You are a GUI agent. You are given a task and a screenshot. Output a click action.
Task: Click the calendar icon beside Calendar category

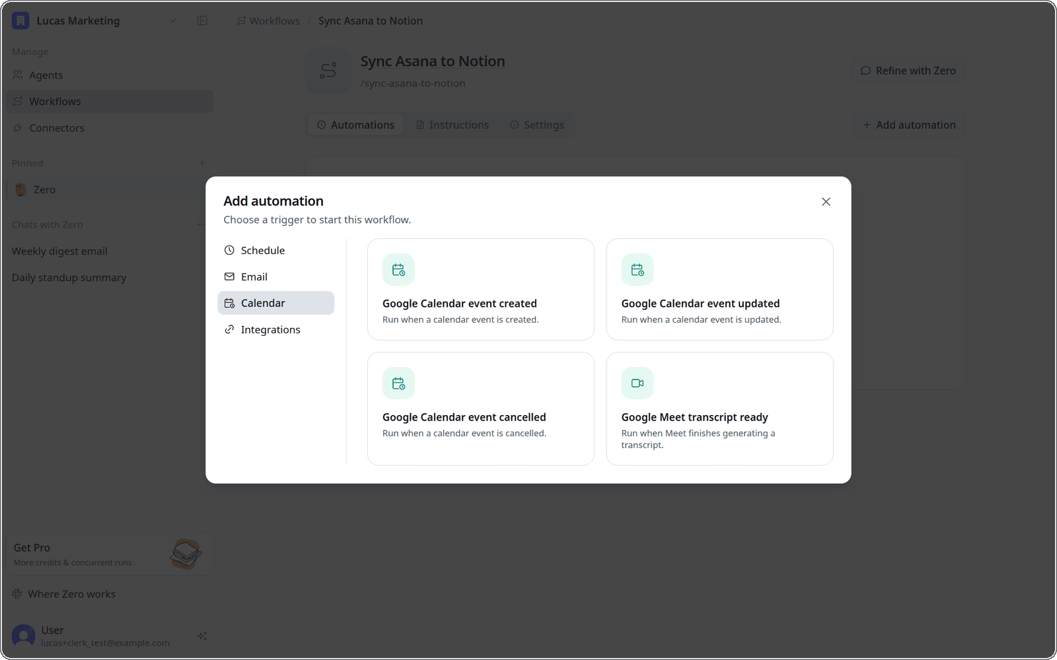click(229, 303)
